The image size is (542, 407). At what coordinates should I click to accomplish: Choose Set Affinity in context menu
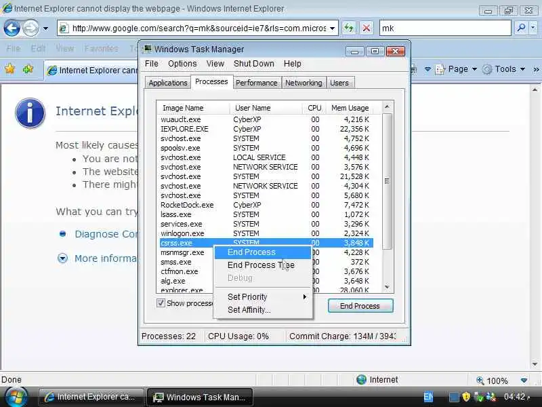264,310
